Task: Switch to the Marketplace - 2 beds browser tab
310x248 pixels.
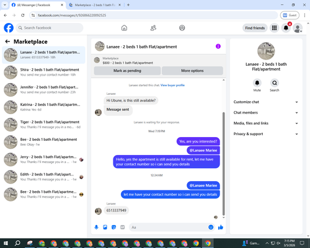Action: click(95, 5)
